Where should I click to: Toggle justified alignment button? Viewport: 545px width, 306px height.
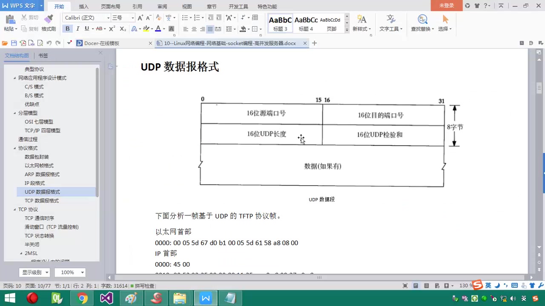[210, 29]
